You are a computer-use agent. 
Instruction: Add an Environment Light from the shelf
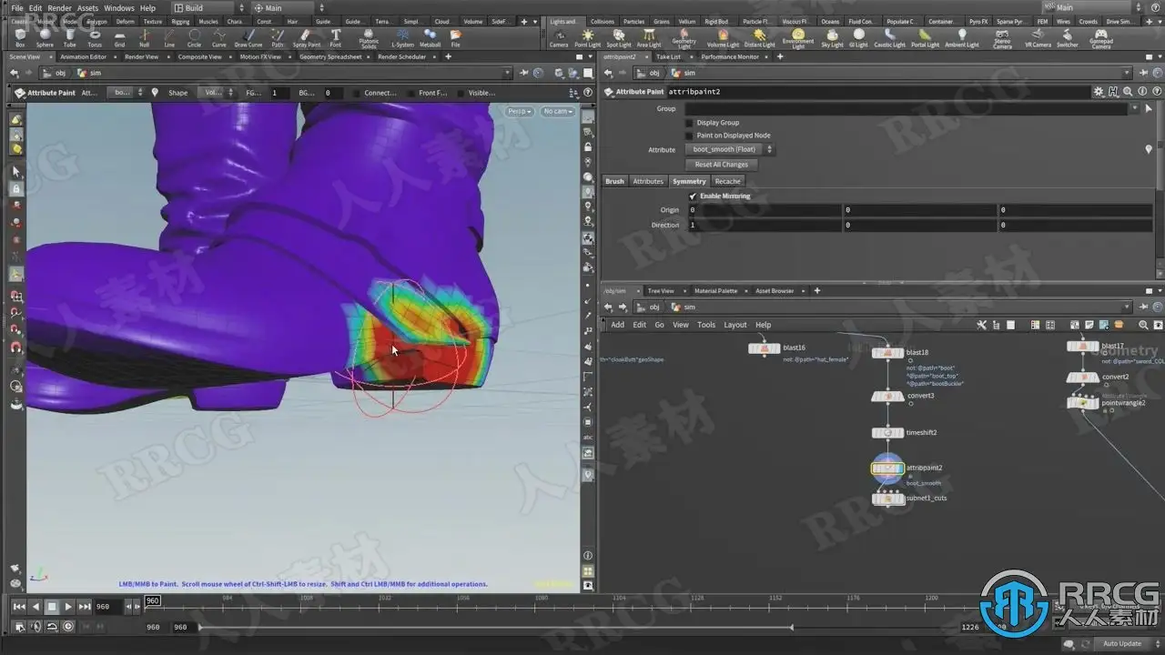[798, 39]
